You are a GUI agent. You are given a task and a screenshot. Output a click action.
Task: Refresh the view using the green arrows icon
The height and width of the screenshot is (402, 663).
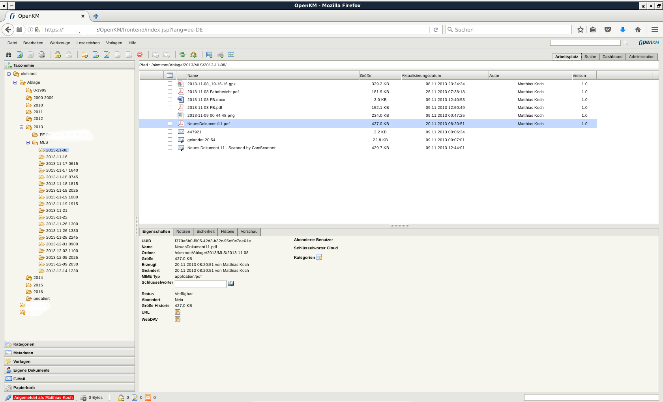coord(182,54)
